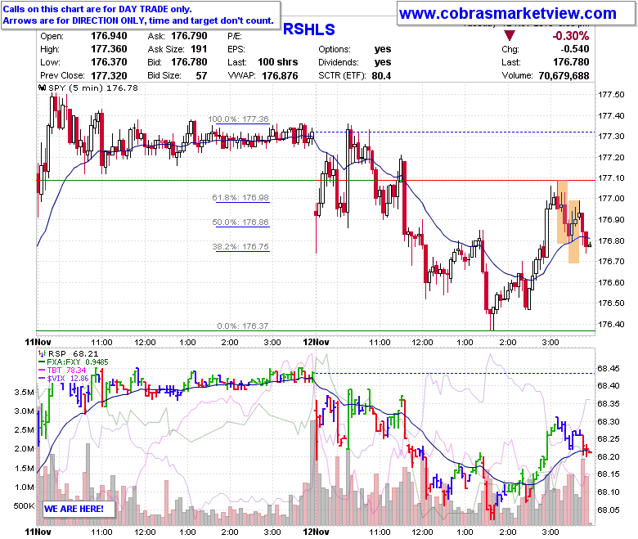Click the $VIX 12.86 legend entry
Viewport: 638px width, 539px height.
click(68, 378)
